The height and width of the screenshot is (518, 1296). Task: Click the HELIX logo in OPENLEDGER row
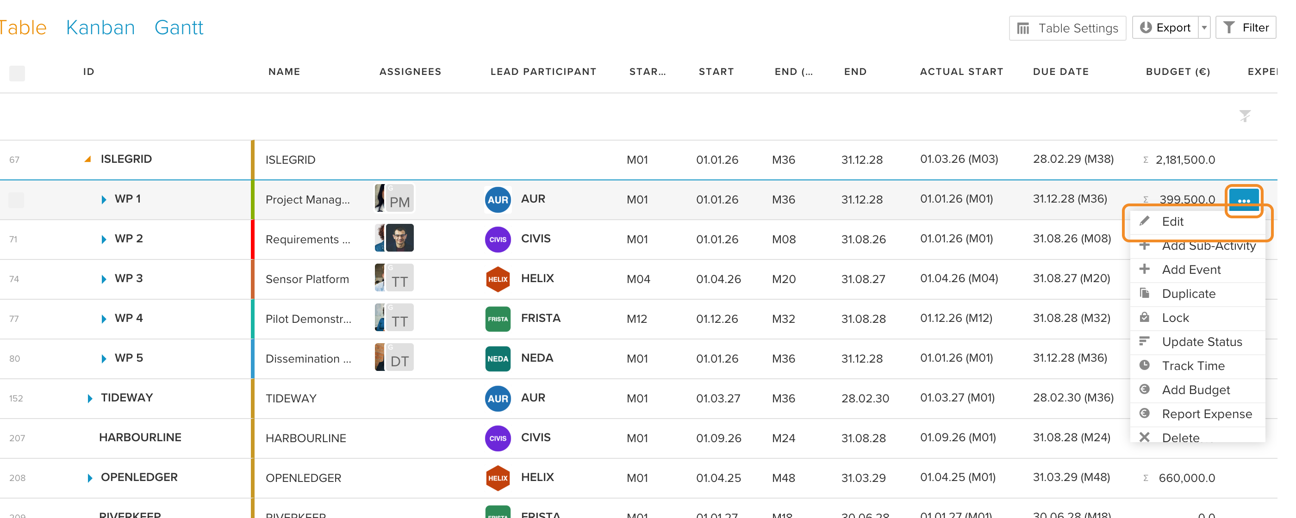click(498, 478)
